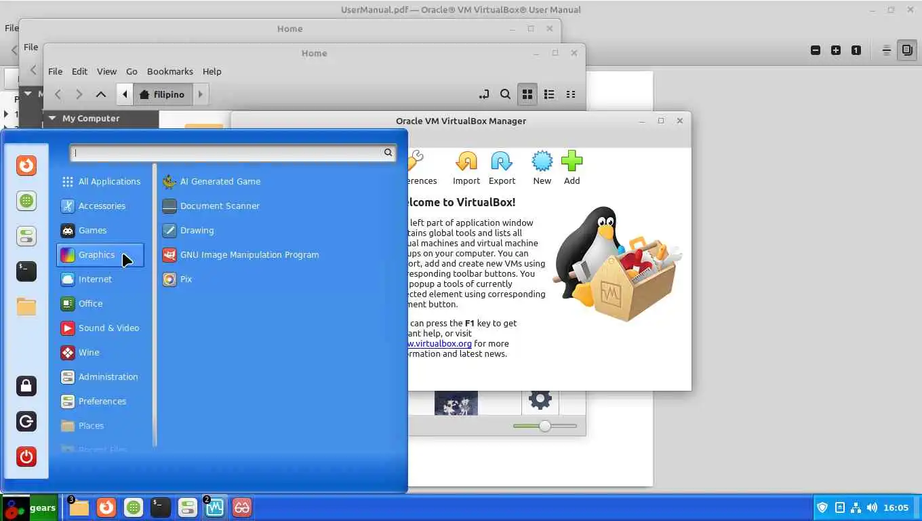922x521 pixels.
Task: Open Software Manager from menu favorites sidebar
Action: pos(26,201)
